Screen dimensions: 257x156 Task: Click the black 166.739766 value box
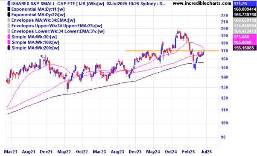point(245,15)
